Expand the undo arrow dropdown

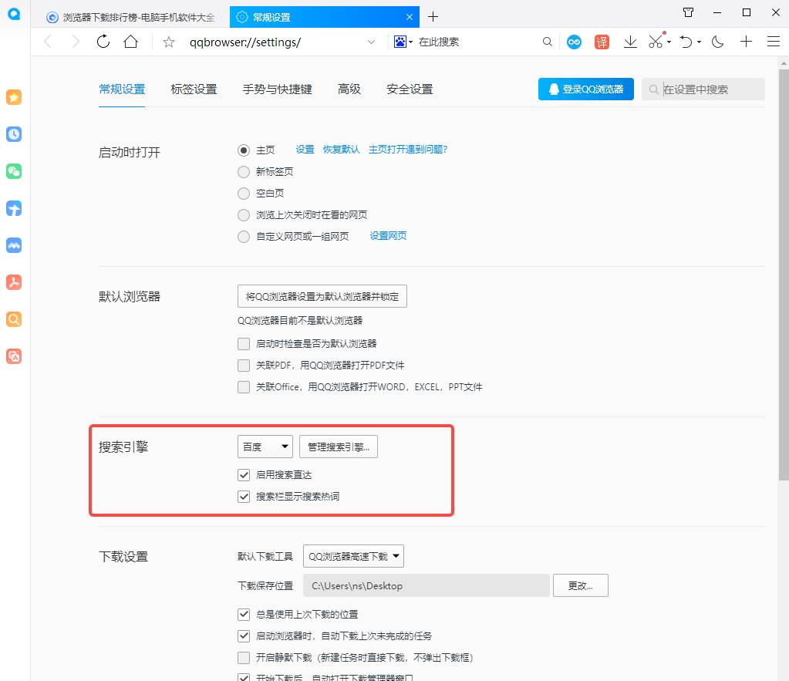pyautogui.click(x=699, y=42)
